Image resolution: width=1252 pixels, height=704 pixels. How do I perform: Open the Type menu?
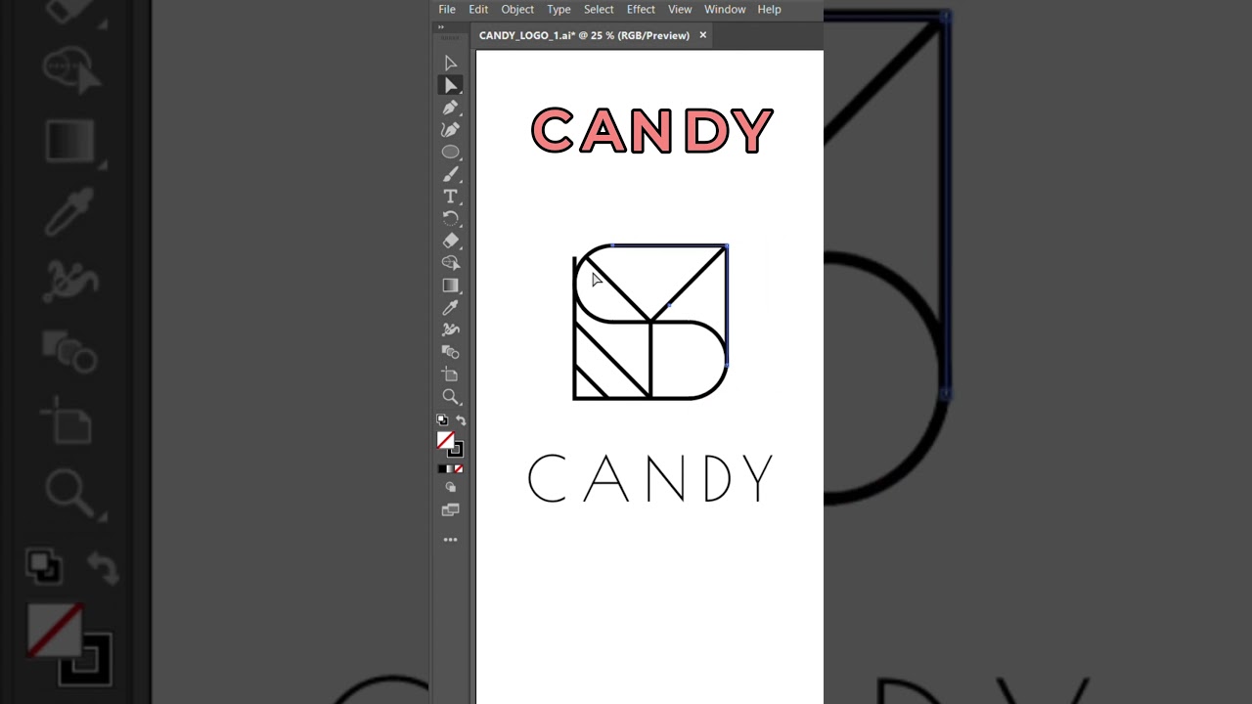tap(559, 10)
